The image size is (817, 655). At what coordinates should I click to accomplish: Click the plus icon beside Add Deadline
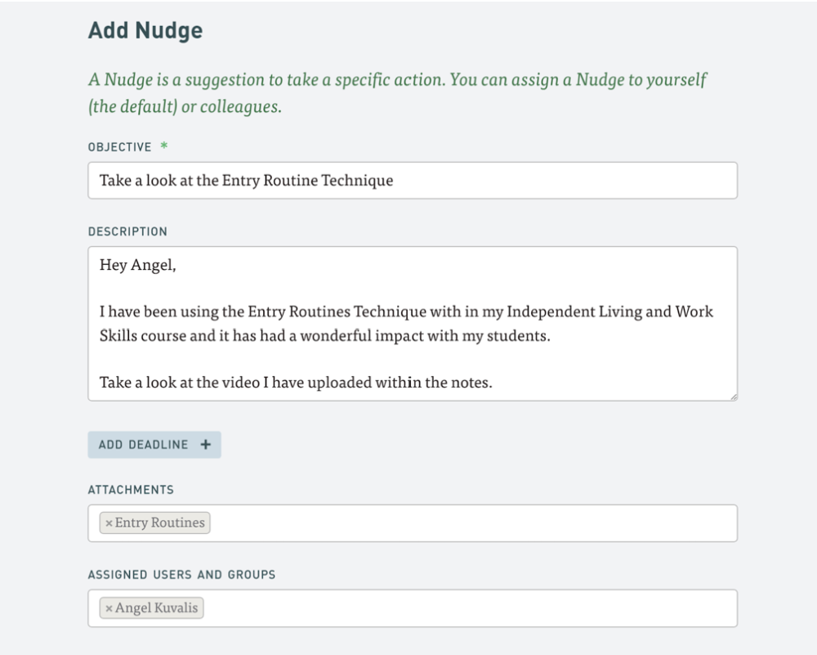tap(205, 445)
